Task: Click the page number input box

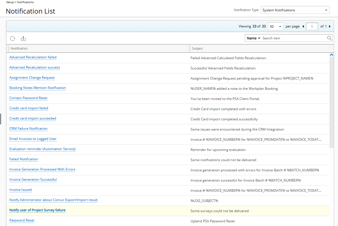Action: 312,26
